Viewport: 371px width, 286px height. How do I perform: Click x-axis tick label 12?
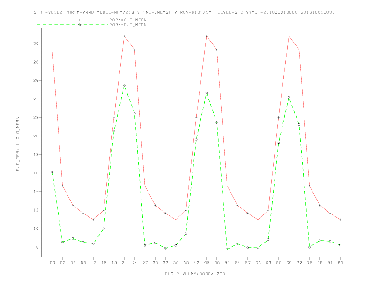tap(94, 263)
